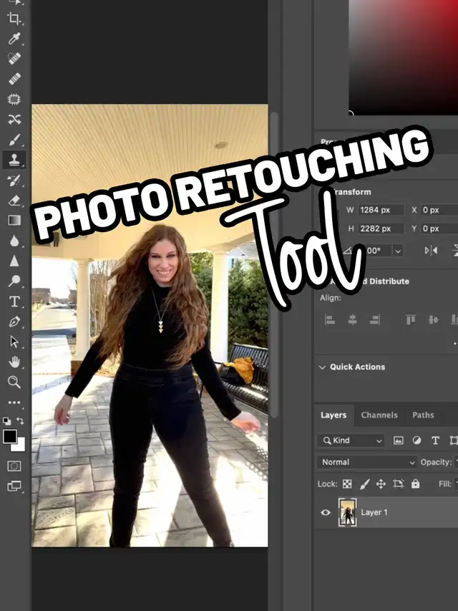Screen dimensions: 458x611
Task: Pick the Eyedropper tool
Action: tap(14, 39)
